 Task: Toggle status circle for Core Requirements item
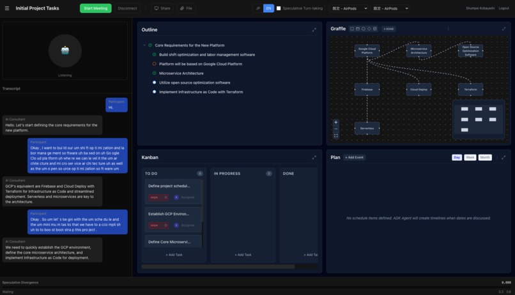pyautogui.click(x=150, y=45)
